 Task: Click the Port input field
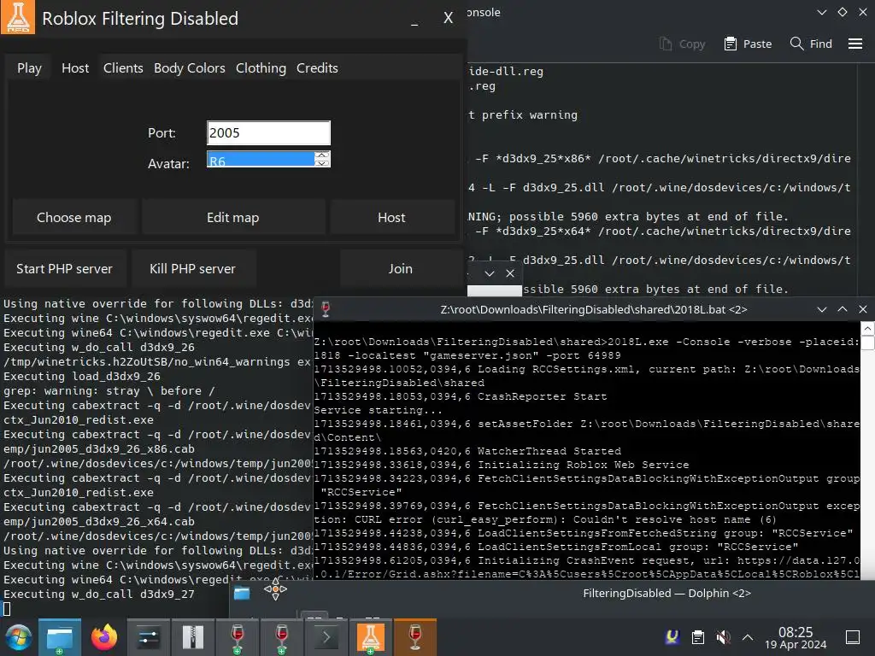(x=268, y=132)
